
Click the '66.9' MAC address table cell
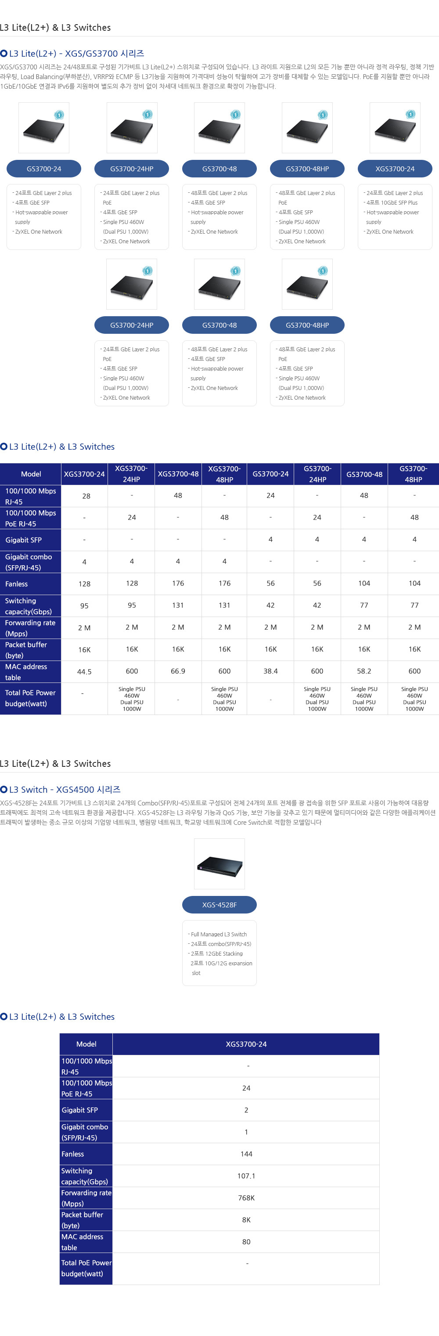click(178, 671)
